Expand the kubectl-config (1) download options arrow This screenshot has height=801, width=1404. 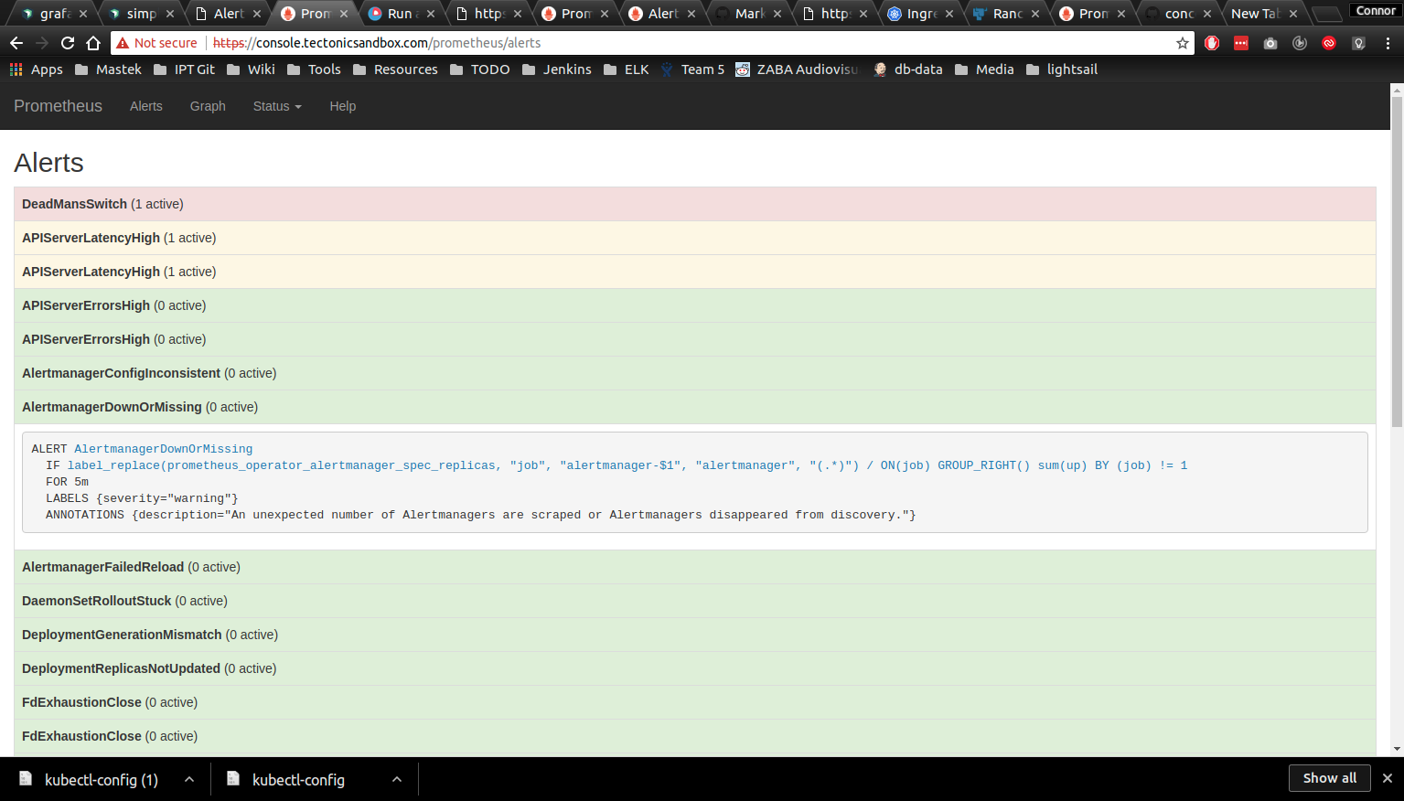[189, 779]
